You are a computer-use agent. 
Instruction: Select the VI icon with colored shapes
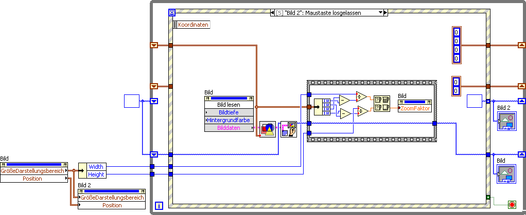[x=267, y=129]
